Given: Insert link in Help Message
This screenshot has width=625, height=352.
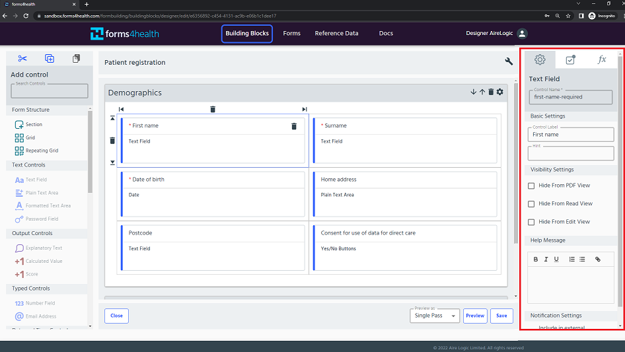Looking at the screenshot, I should [598, 259].
